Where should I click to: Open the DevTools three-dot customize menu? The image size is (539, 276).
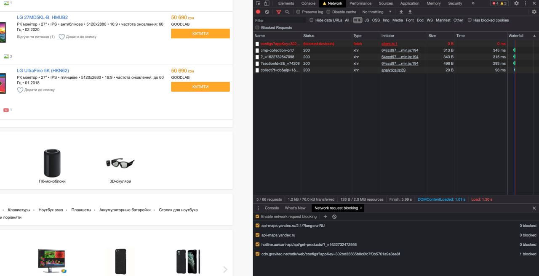coord(525,3)
